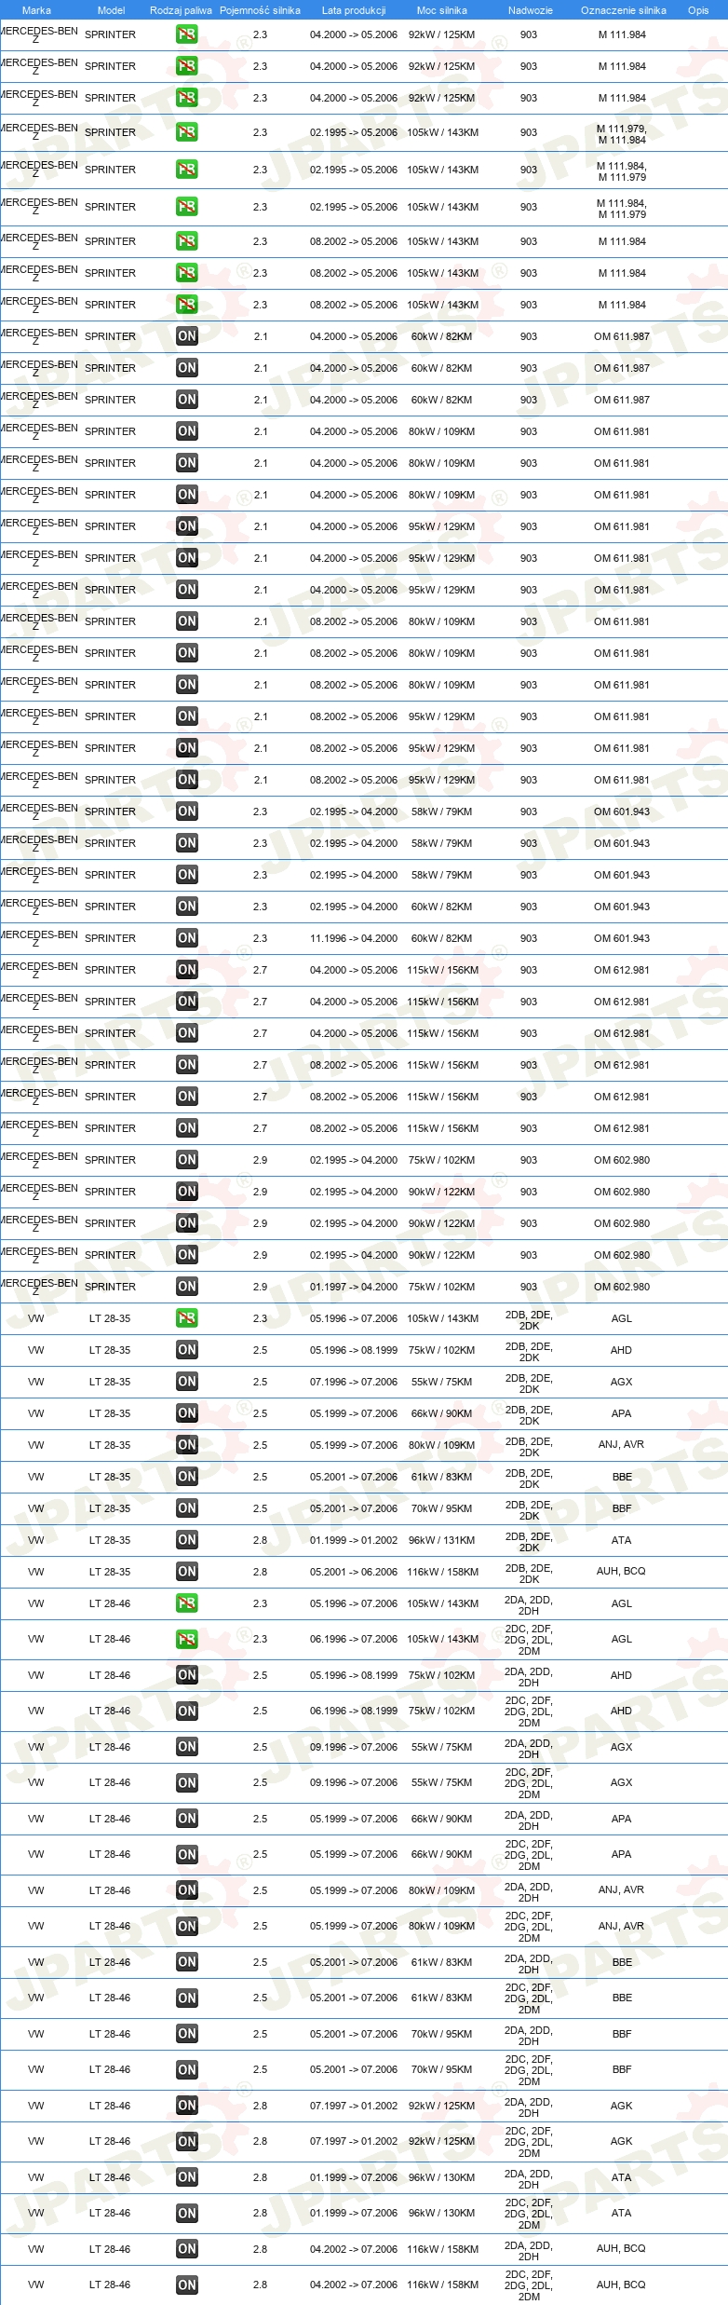
Task: Click ON icon in LT 28-46 AGK 2DA, 2DD, 2DH row
Action: pyautogui.click(x=187, y=2106)
